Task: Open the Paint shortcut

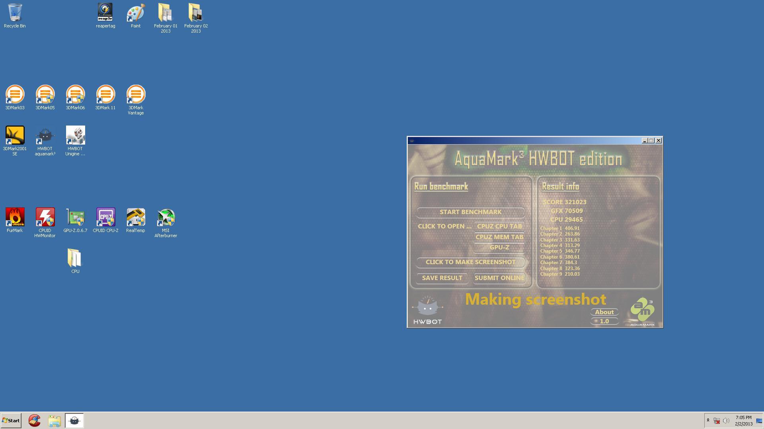Action: point(136,16)
